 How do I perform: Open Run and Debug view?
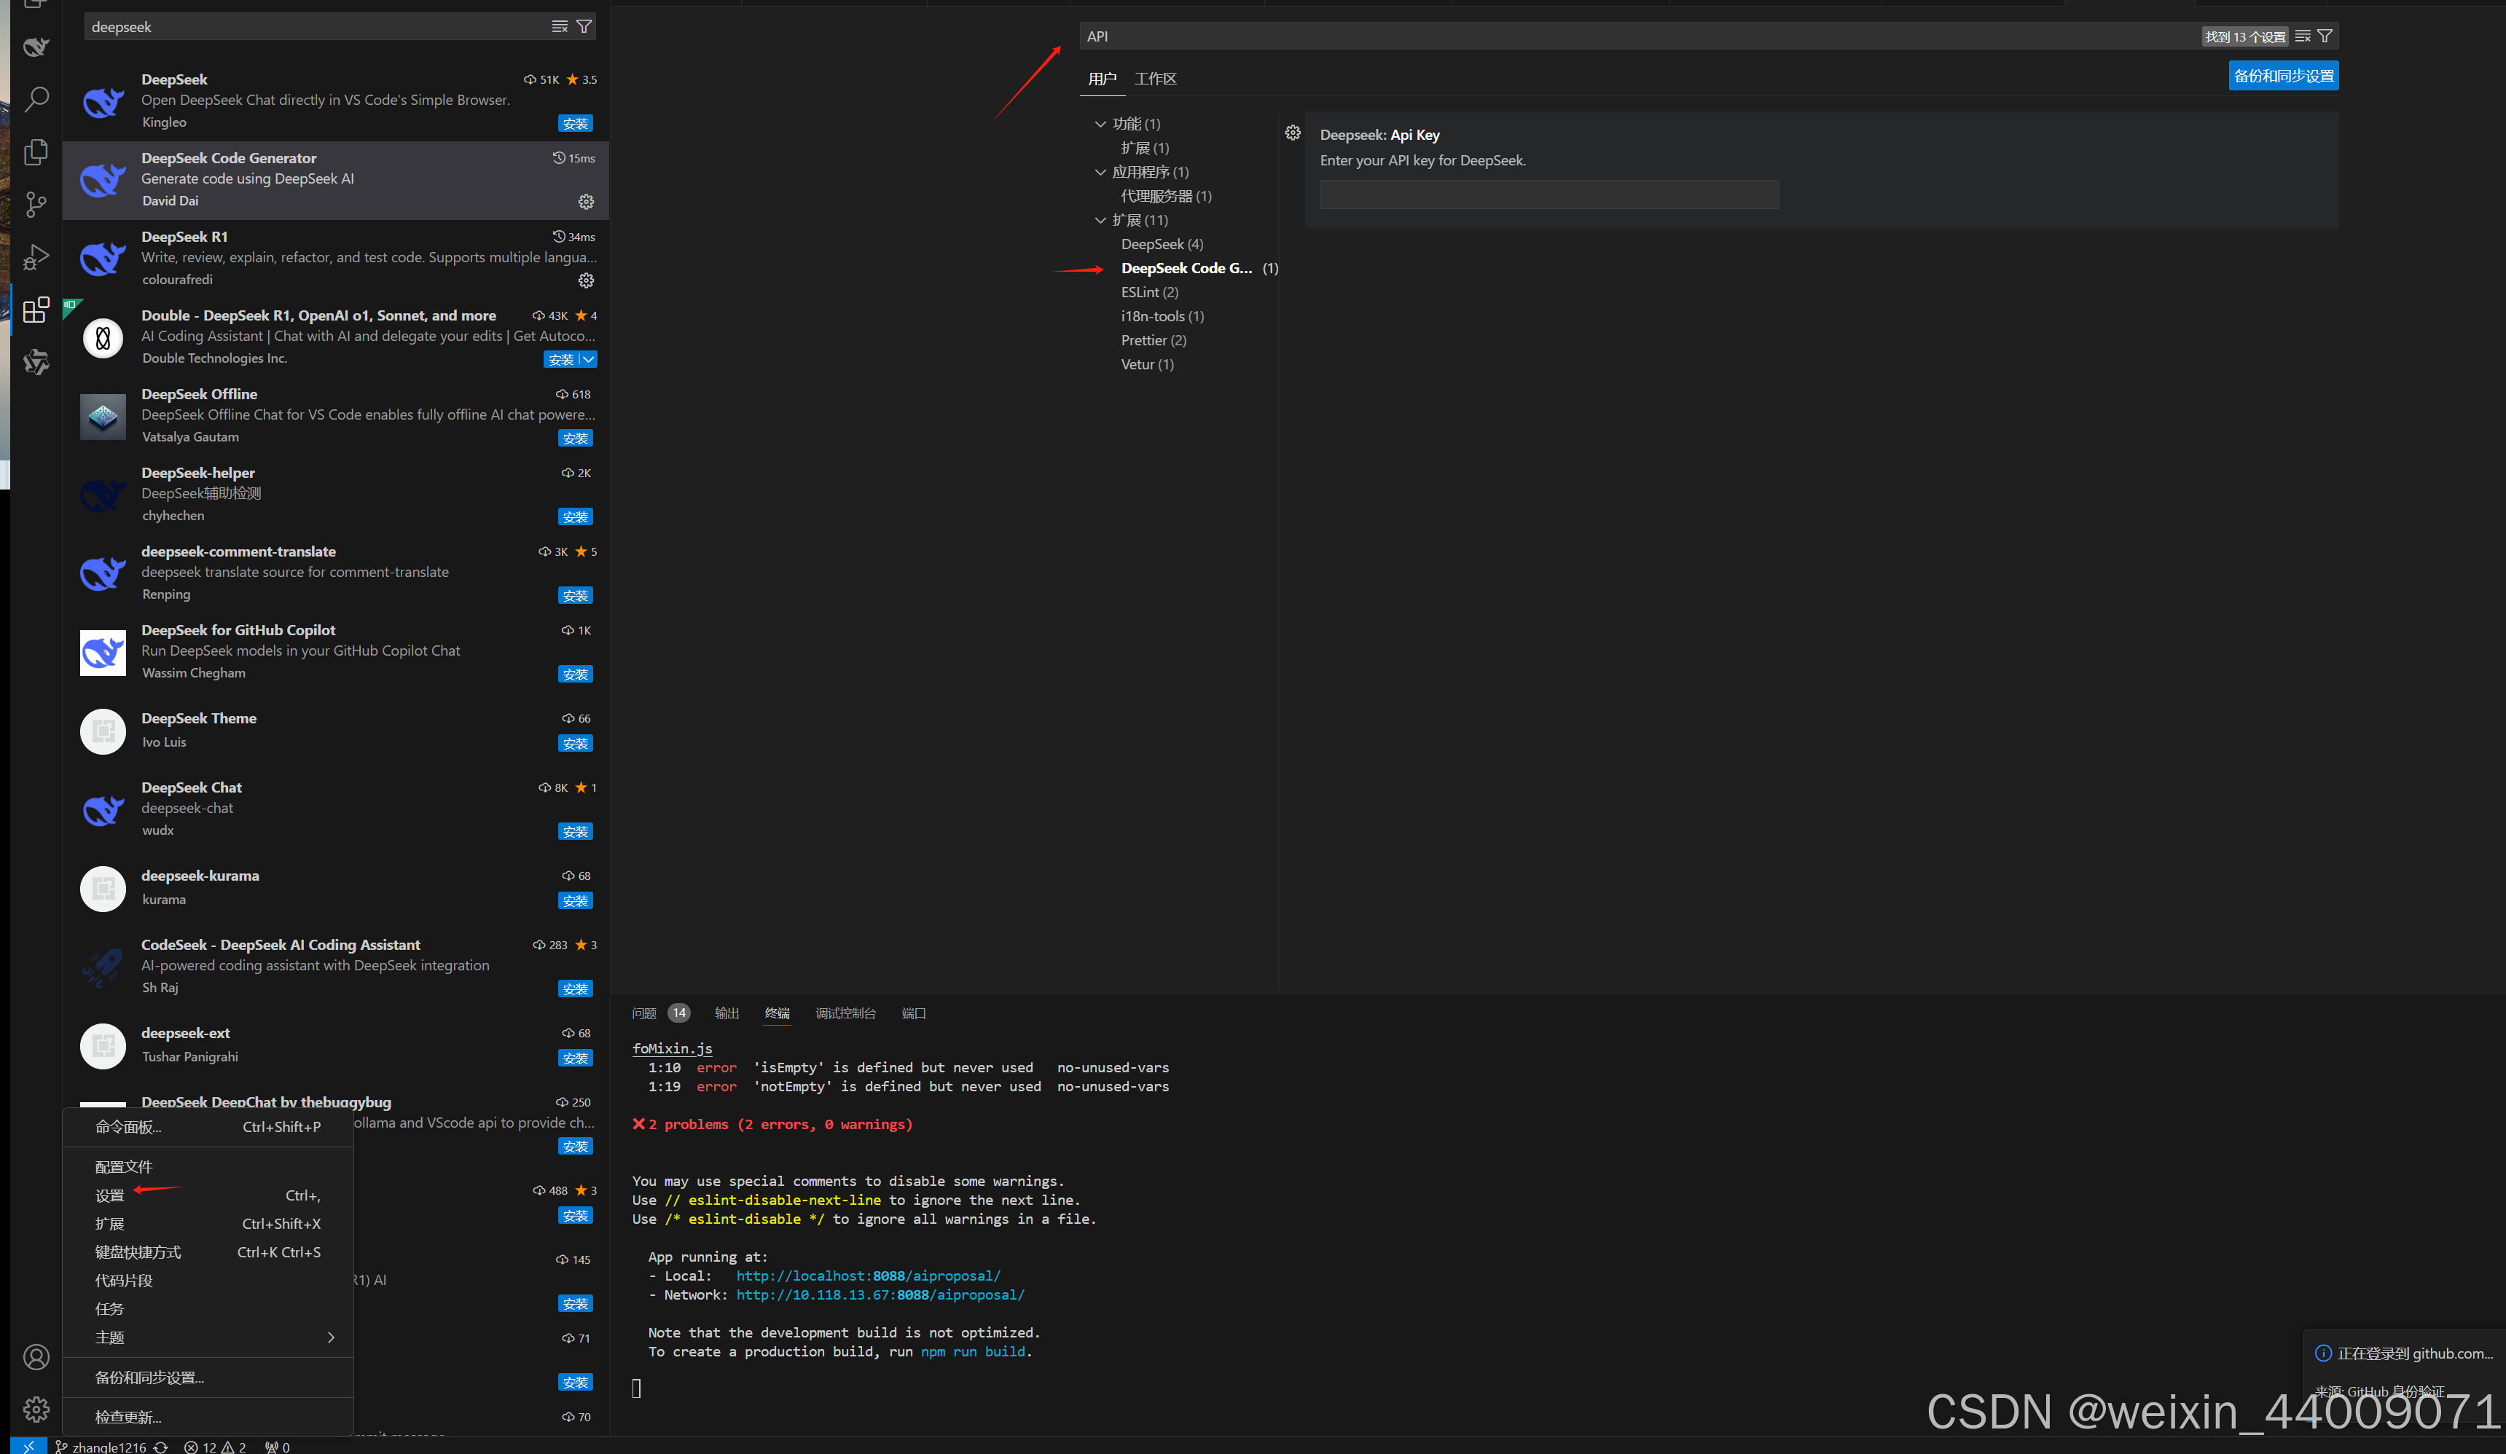pyautogui.click(x=36, y=257)
